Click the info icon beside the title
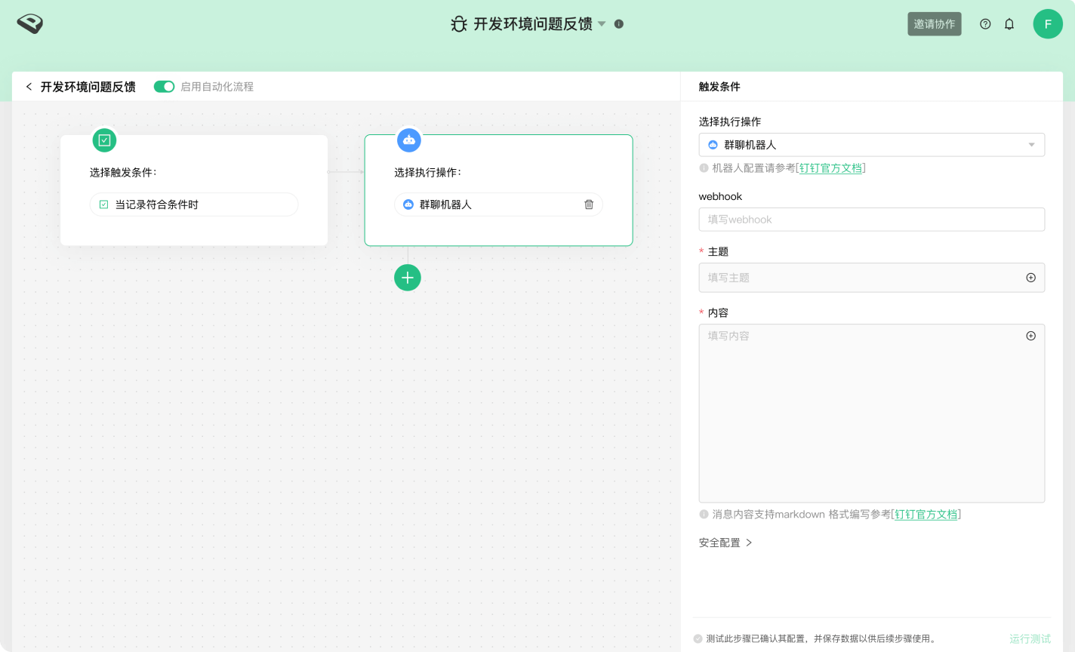This screenshot has height=652, width=1075. click(619, 24)
